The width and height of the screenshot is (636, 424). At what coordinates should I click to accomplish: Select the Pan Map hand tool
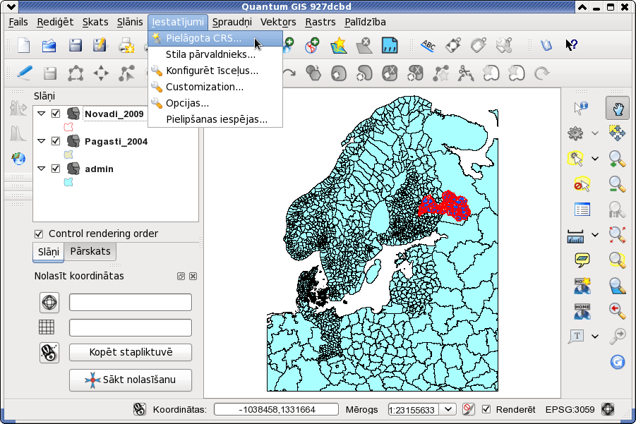618,108
